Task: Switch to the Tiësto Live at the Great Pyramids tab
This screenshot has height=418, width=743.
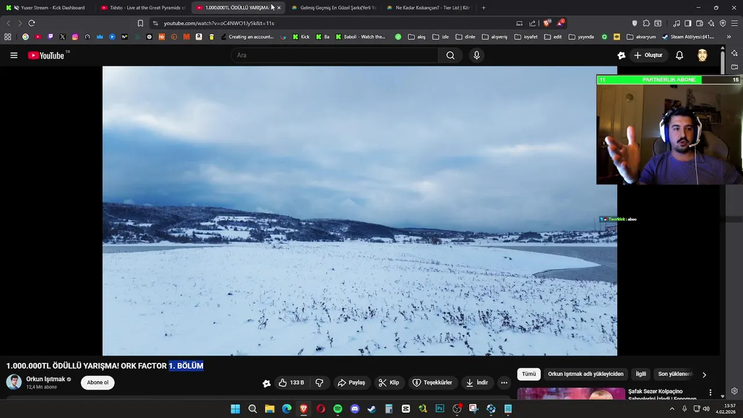Action: click(x=143, y=8)
